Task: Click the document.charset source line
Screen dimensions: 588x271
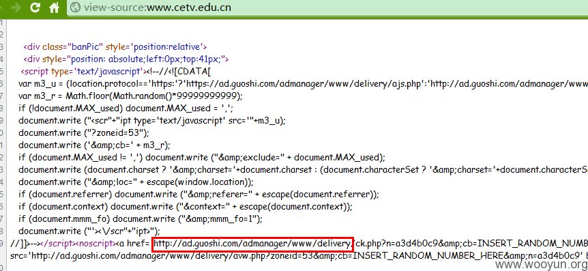Action: [303, 169]
